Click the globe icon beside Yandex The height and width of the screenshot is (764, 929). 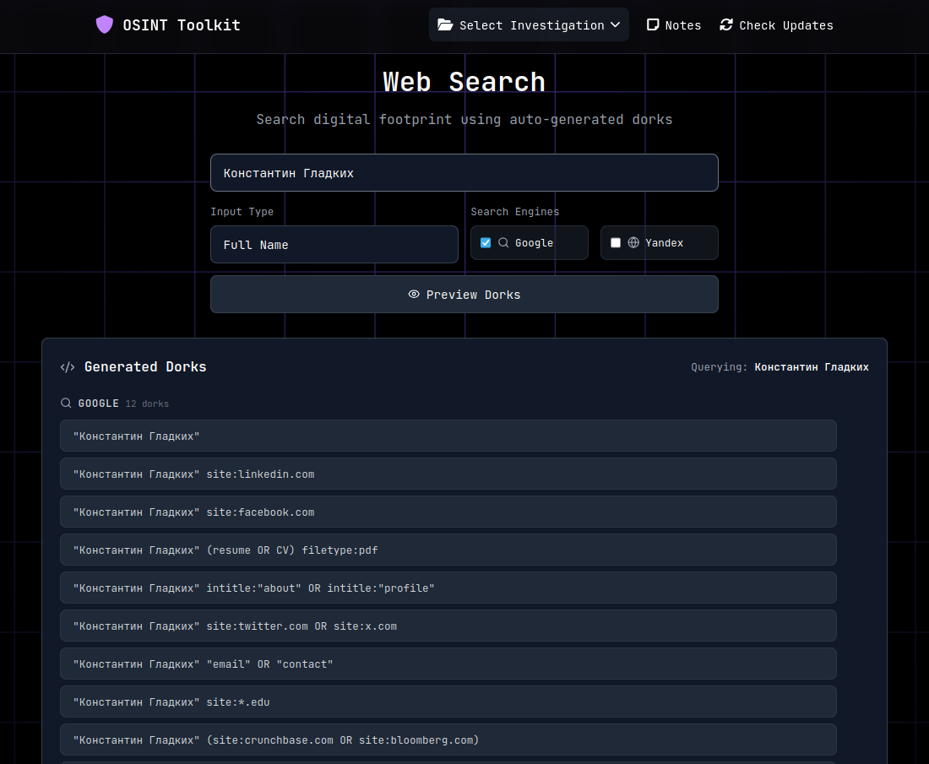coord(633,242)
